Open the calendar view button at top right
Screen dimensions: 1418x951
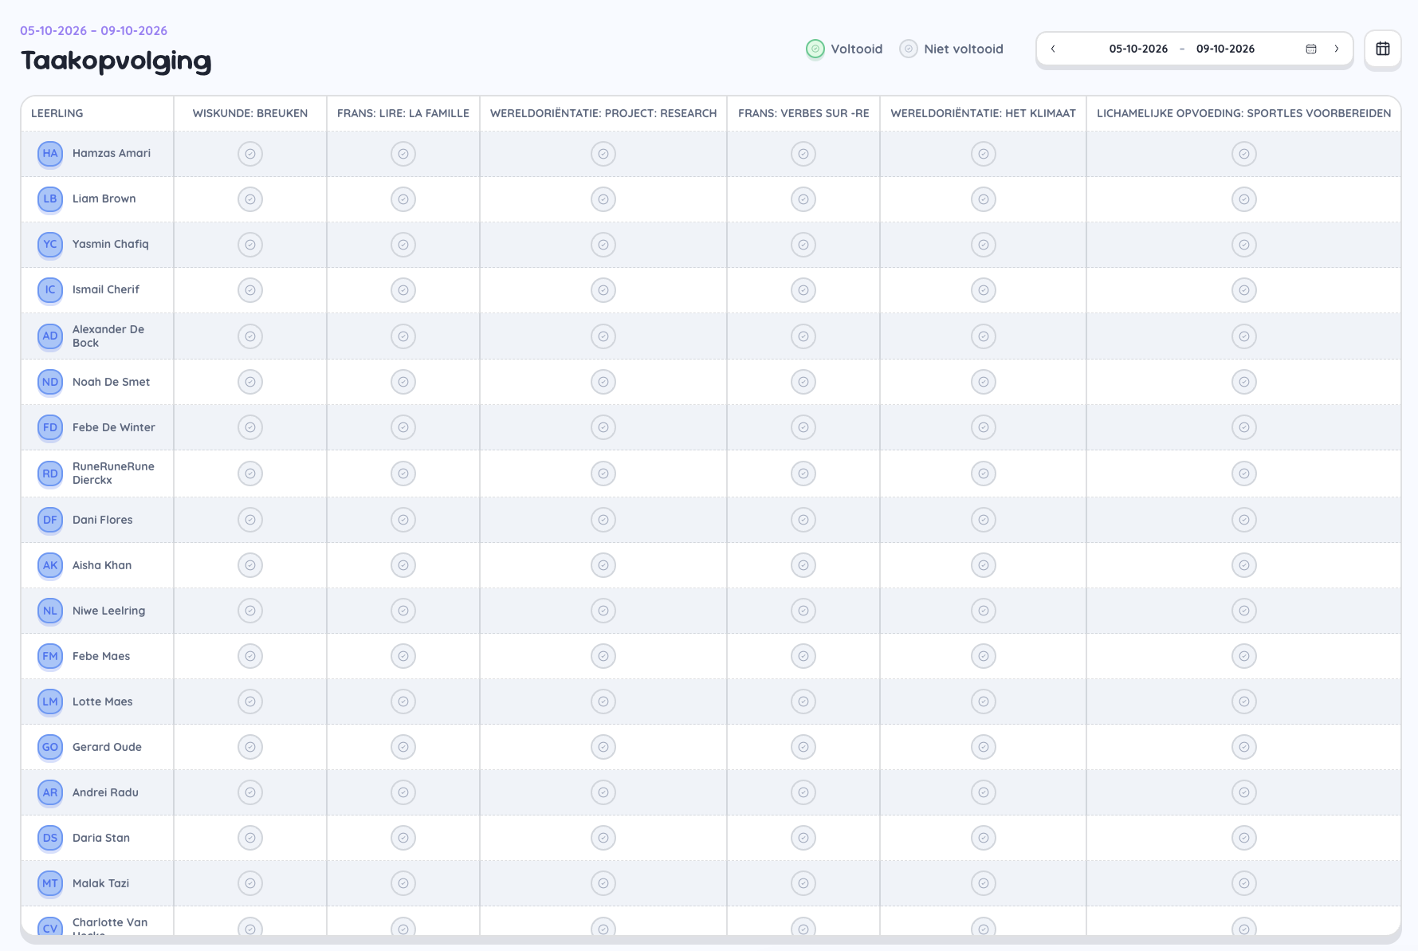coord(1382,49)
